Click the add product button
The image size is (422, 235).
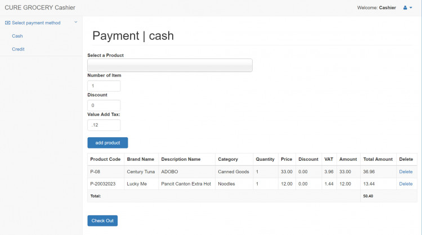pos(107,143)
